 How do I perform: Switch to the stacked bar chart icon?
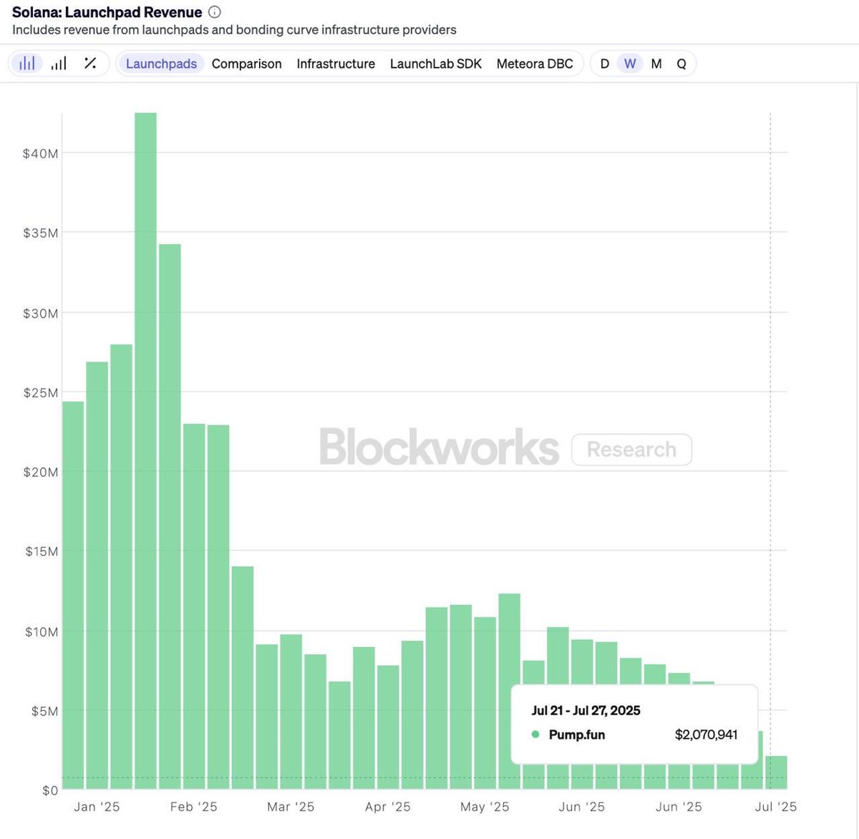(59, 64)
